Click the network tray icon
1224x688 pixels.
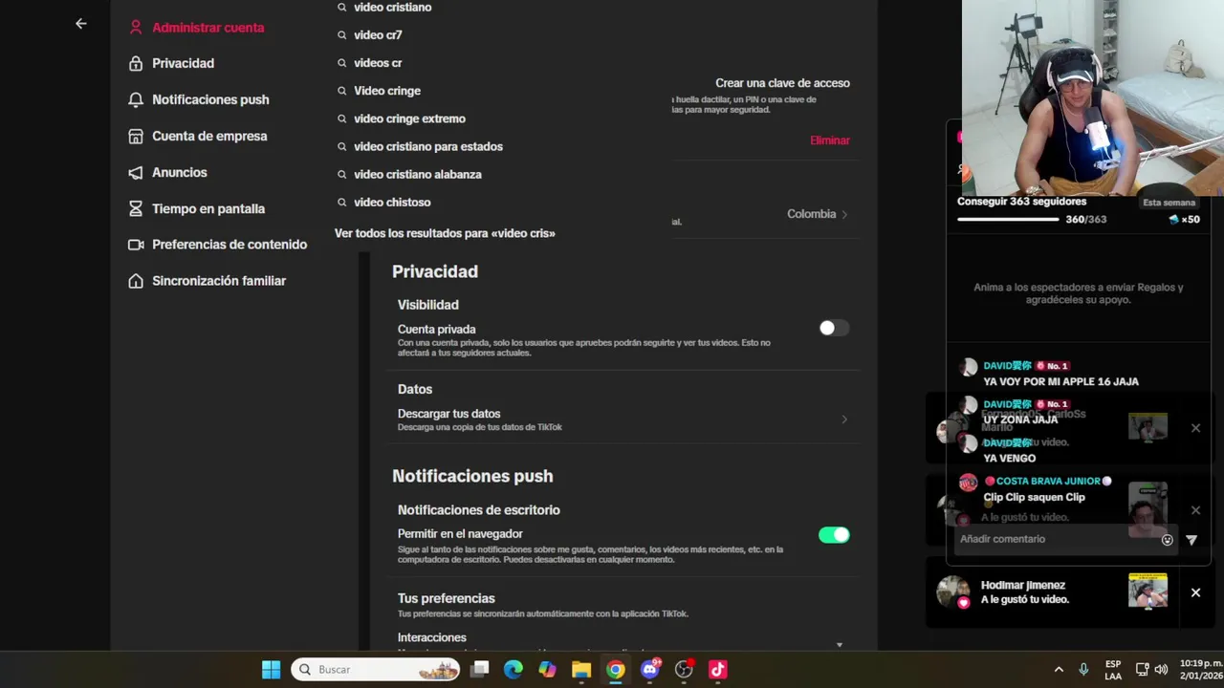pos(1142,670)
